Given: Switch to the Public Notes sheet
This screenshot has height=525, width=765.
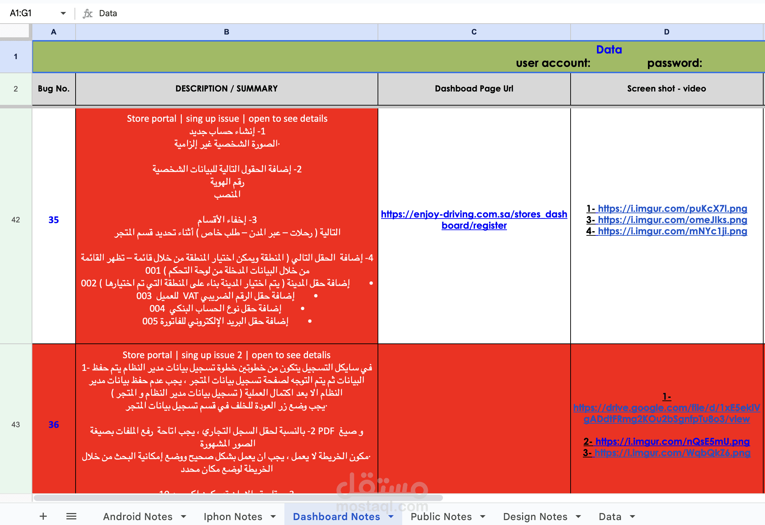Looking at the screenshot, I should click(441, 517).
